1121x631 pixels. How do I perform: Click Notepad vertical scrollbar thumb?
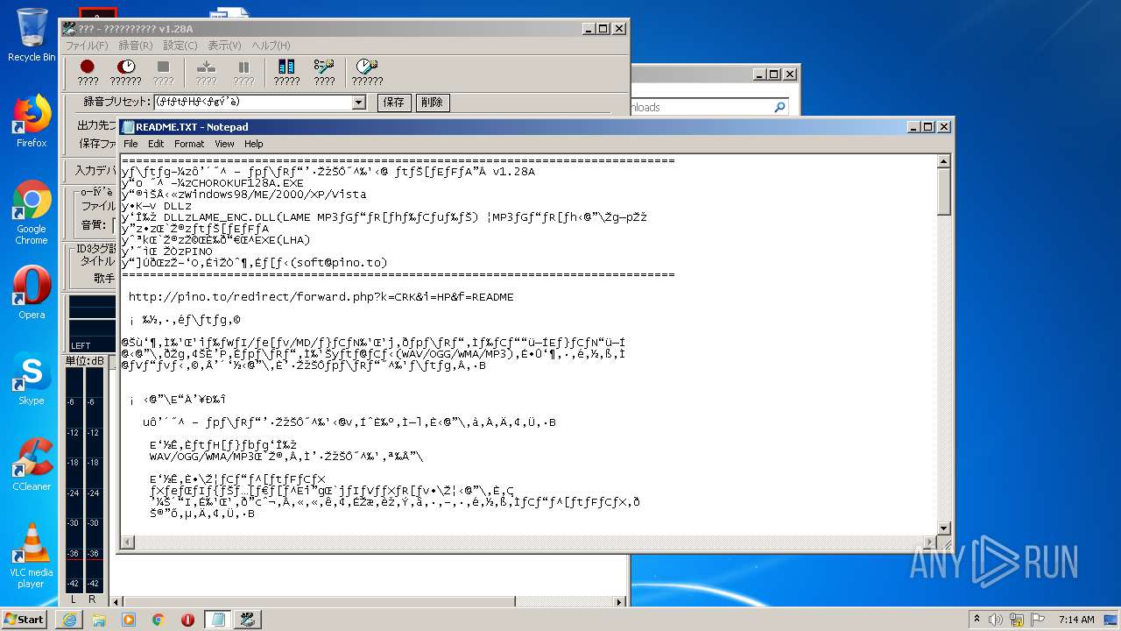click(x=944, y=192)
